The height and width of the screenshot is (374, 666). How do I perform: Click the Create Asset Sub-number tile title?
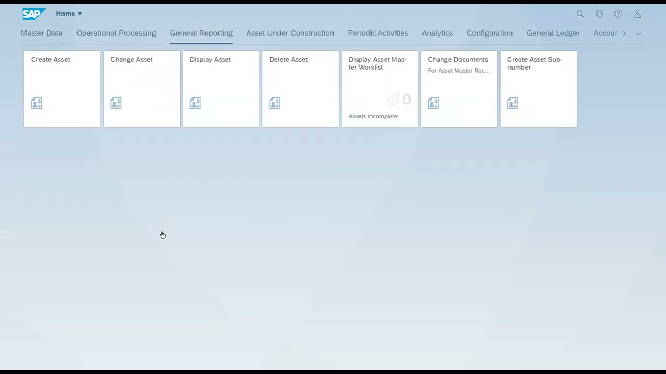tap(535, 63)
